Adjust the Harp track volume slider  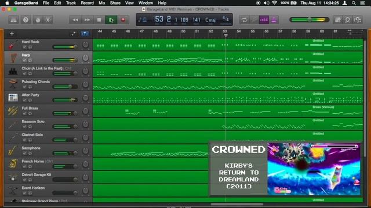pyautogui.click(x=65, y=60)
